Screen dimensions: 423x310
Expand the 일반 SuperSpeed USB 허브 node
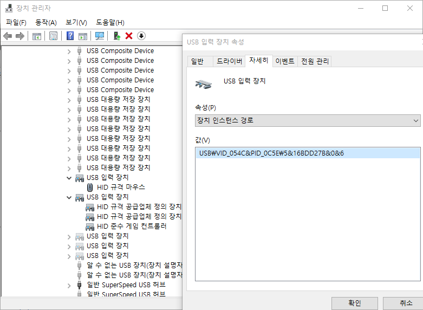69,286
